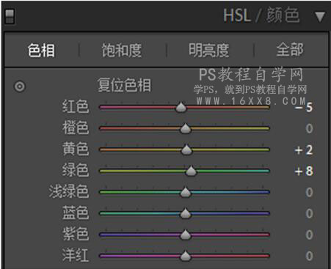Image resolution: width=331 pixels, height=269 pixels.
Task: Open the 明亮度 tab
Action: point(208,51)
